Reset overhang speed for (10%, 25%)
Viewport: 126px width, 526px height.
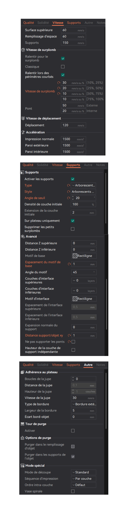point(59,83)
